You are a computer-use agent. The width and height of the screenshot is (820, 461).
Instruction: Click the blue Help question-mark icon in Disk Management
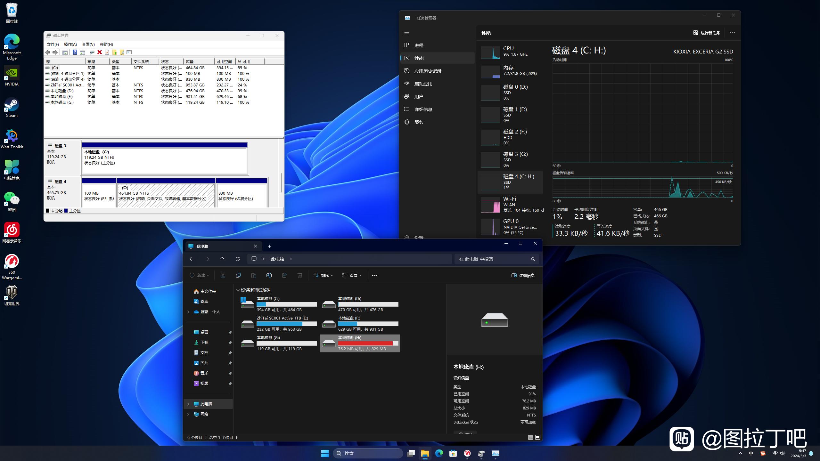click(75, 52)
